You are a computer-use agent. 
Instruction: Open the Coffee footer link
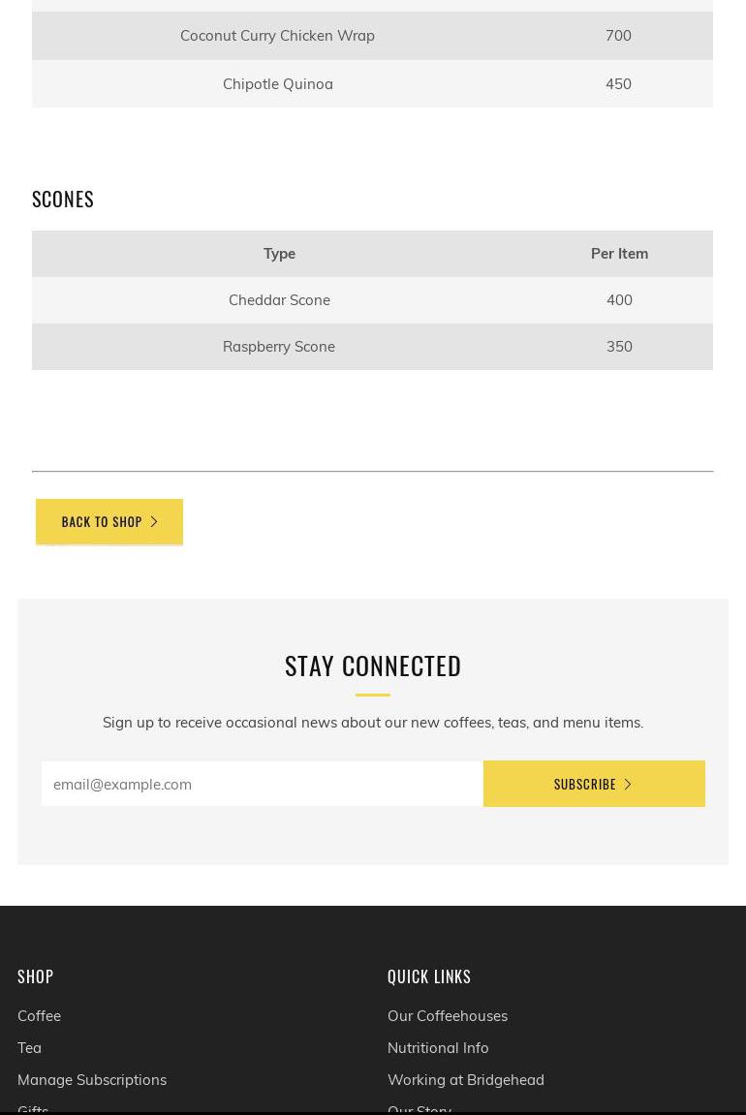tap(39, 1015)
